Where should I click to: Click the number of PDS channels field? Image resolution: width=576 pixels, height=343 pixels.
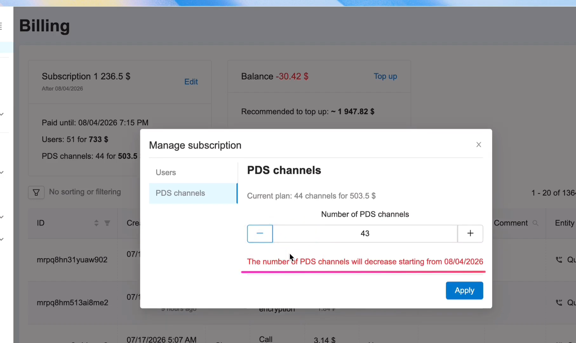(x=365, y=233)
